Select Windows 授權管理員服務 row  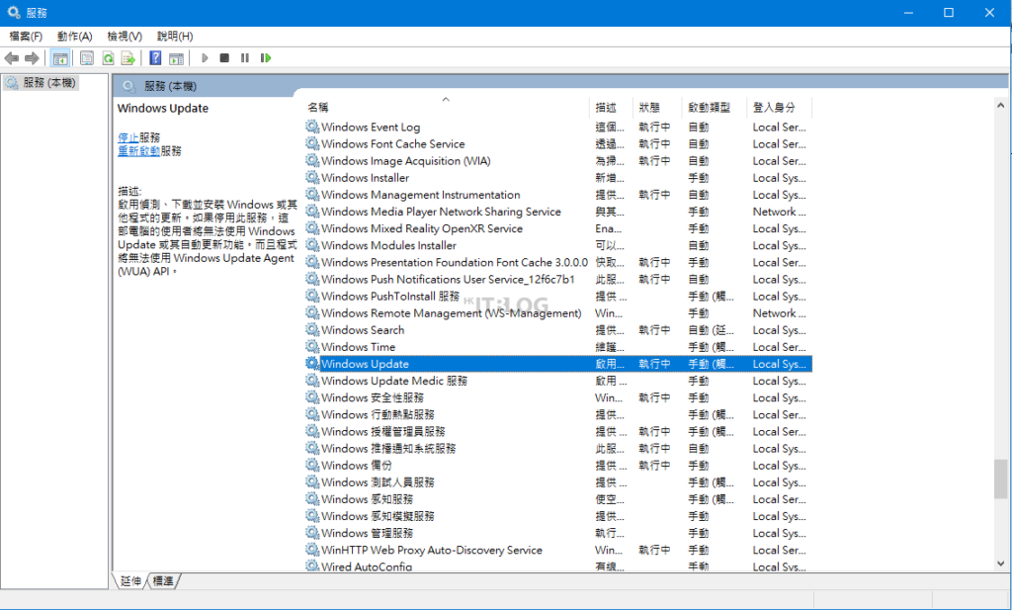(x=558, y=431)
